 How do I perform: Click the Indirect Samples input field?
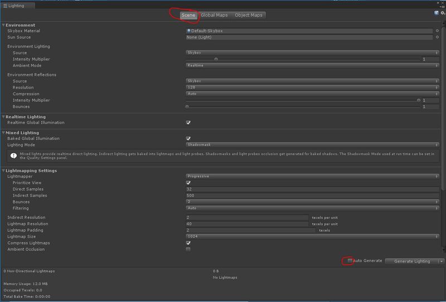[x=312, y=196]
